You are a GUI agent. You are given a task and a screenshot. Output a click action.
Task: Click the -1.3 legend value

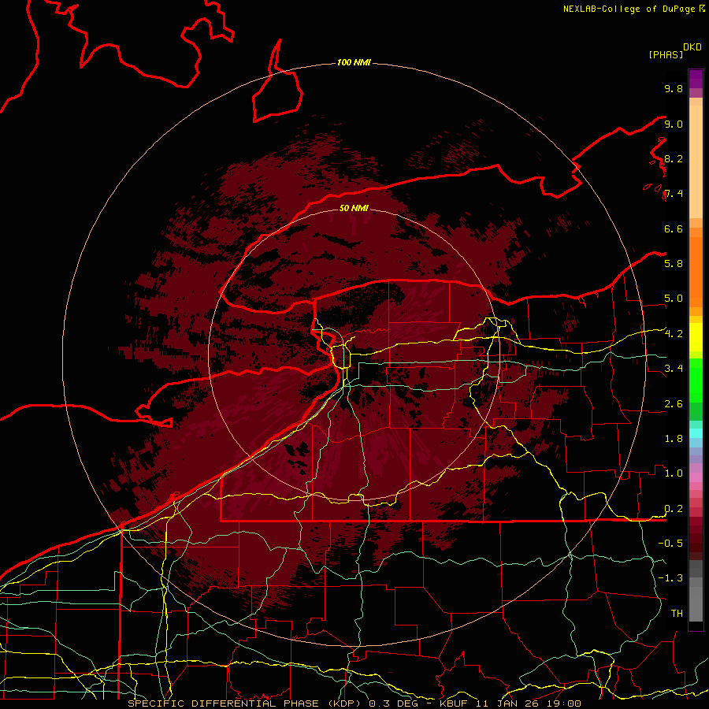click(x=670, y=578)
